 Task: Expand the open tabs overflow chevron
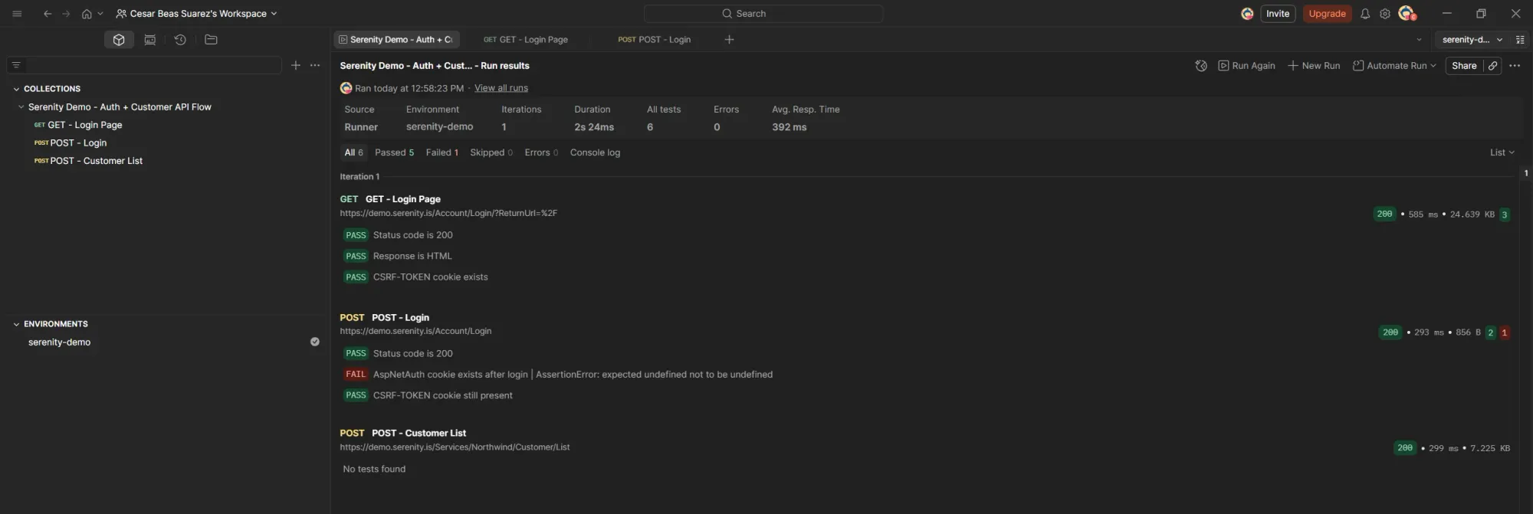1419,40
